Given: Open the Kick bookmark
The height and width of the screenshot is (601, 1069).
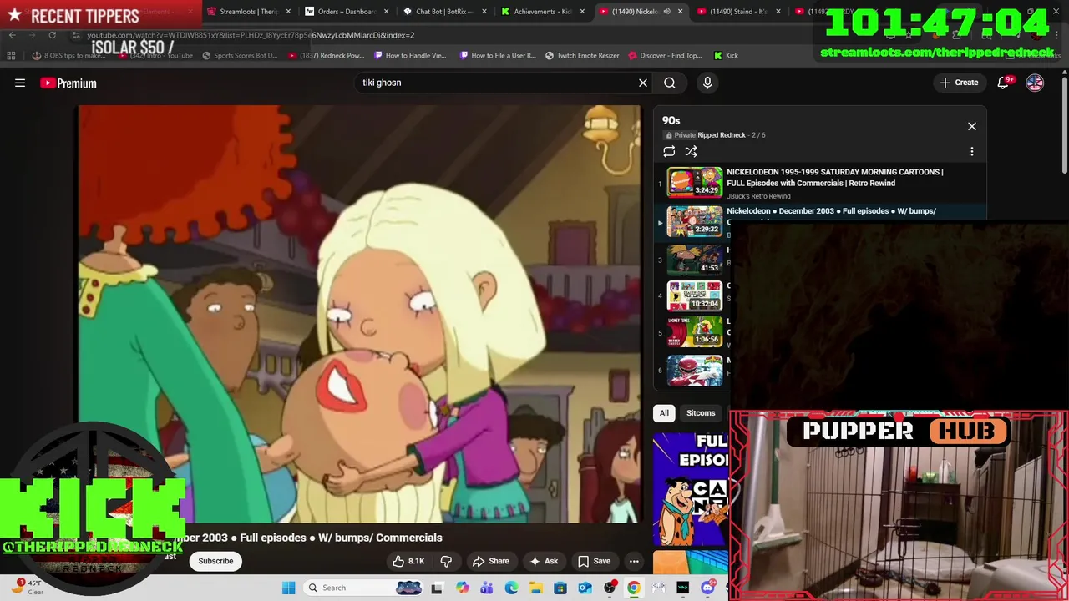Looking at the screenshot, I should [727, 56].
